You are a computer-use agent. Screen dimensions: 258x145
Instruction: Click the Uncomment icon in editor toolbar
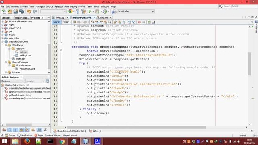pos(154,22)
